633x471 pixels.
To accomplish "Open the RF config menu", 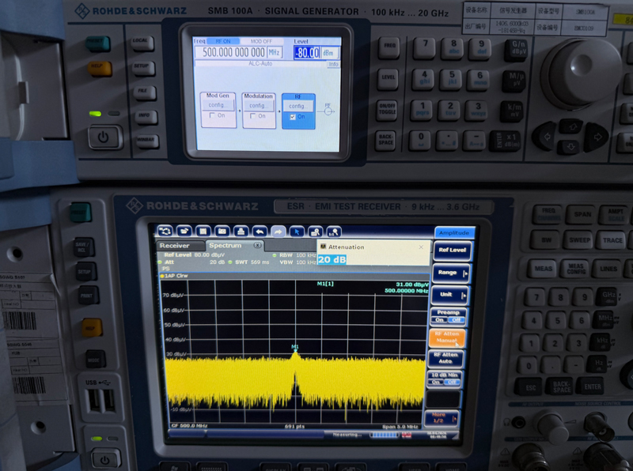I will coord(298,106).
